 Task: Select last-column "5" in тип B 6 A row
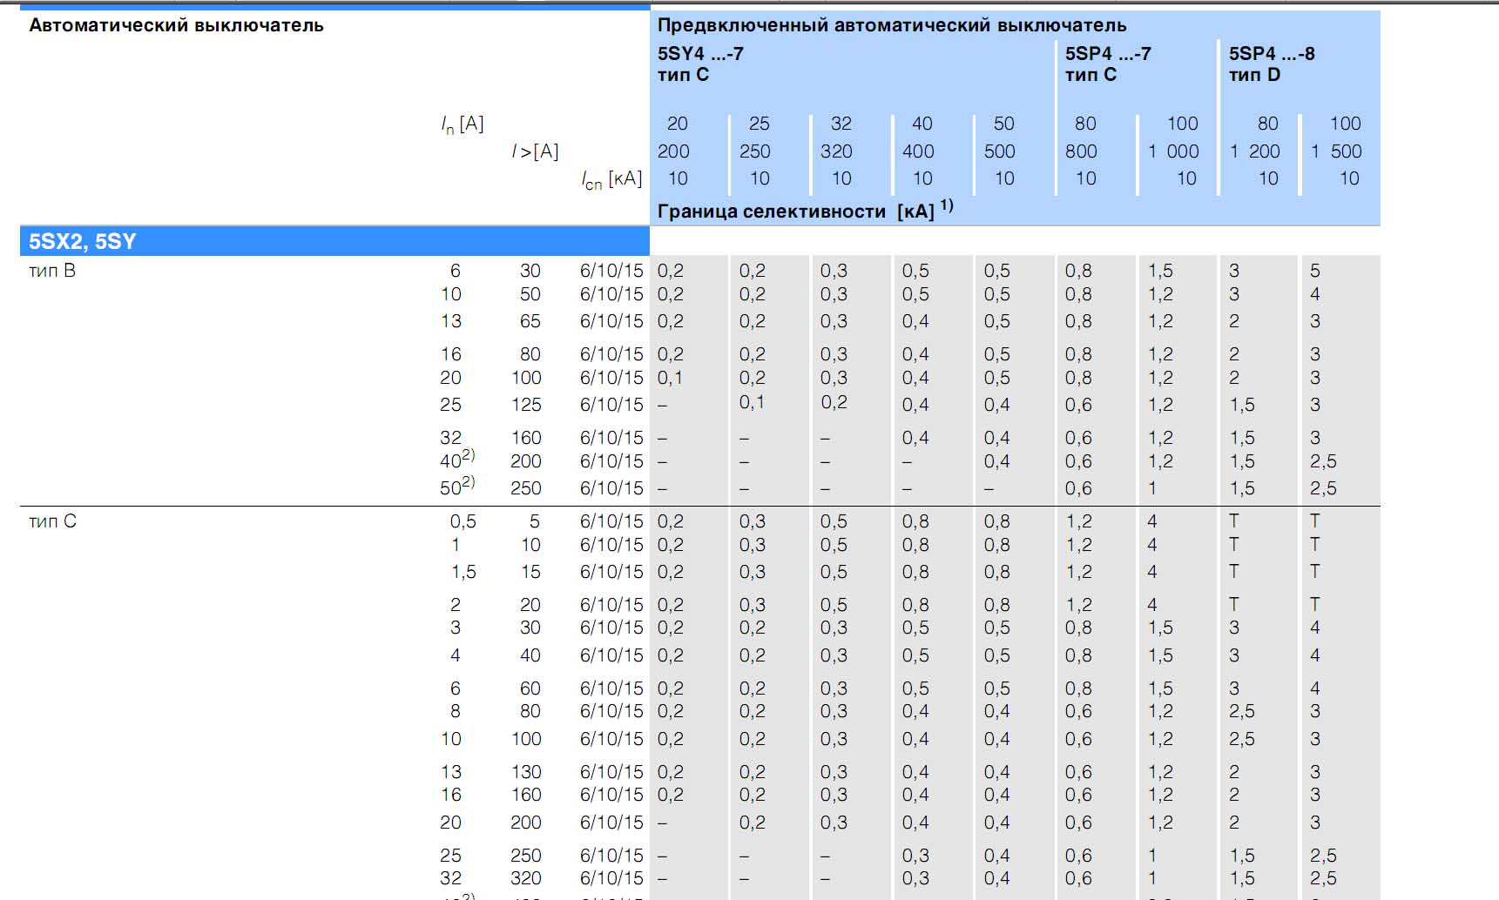[x=1315, y=271]
